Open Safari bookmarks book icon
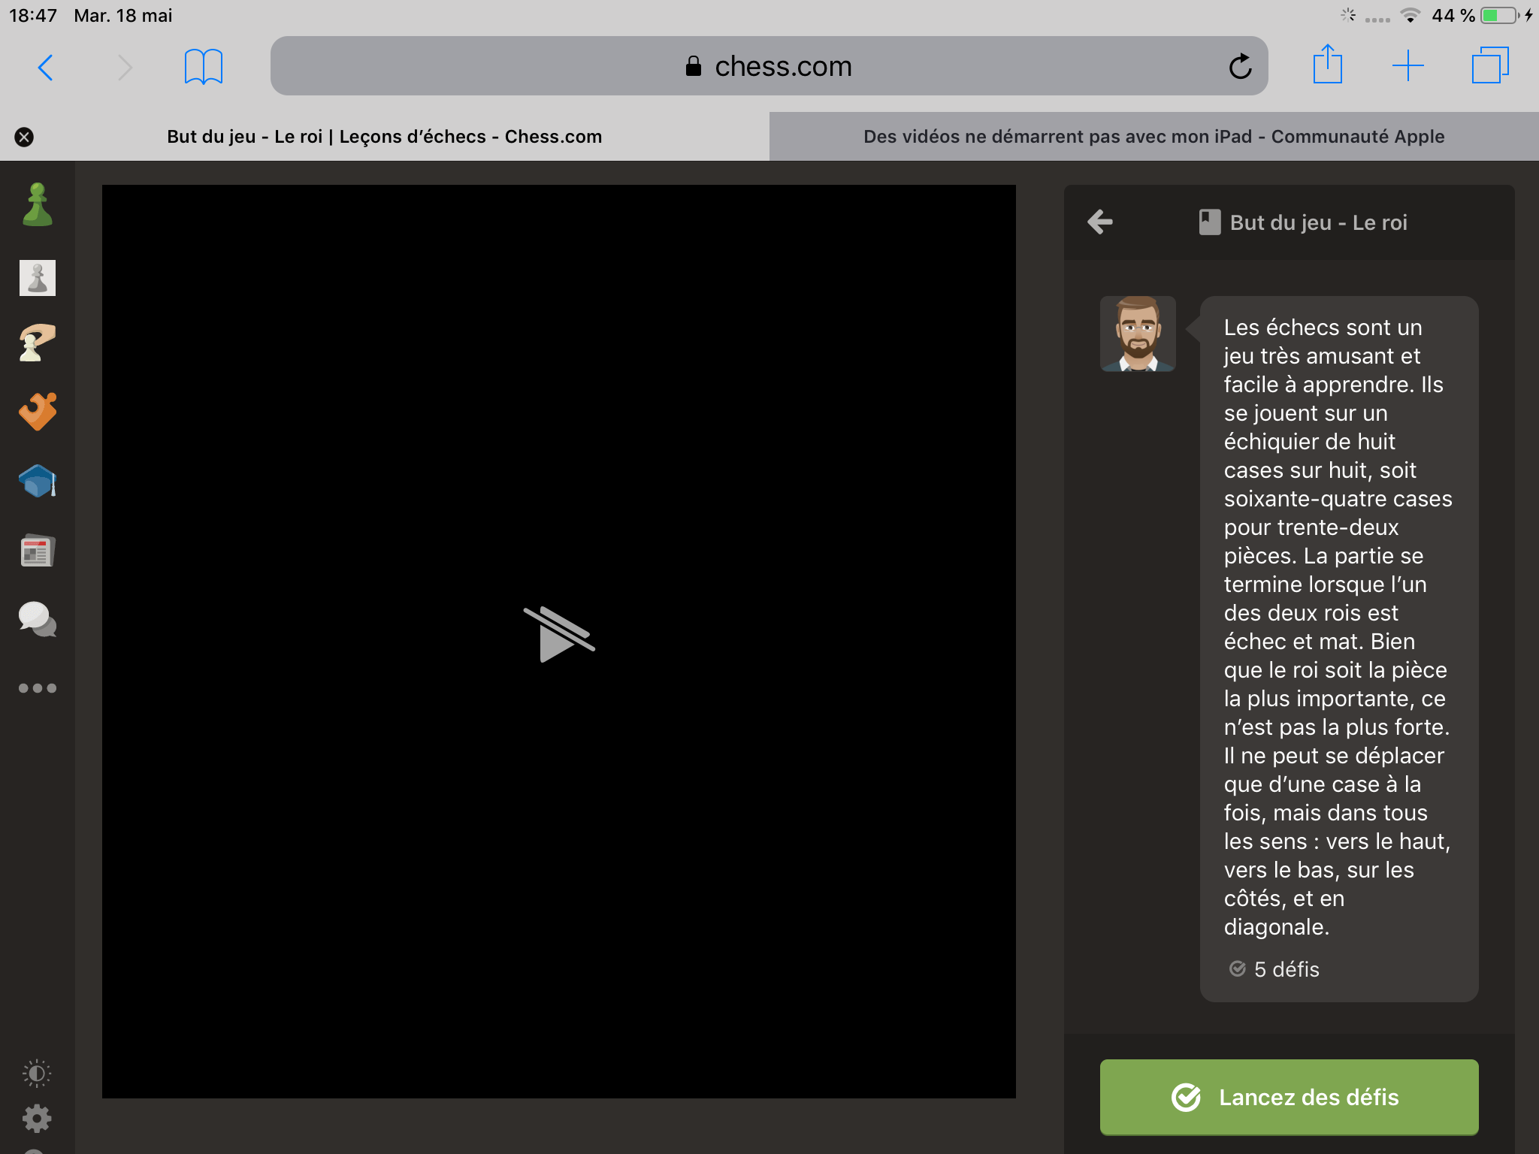Screen dimensions: 1539x1154 tap(203, 67)
